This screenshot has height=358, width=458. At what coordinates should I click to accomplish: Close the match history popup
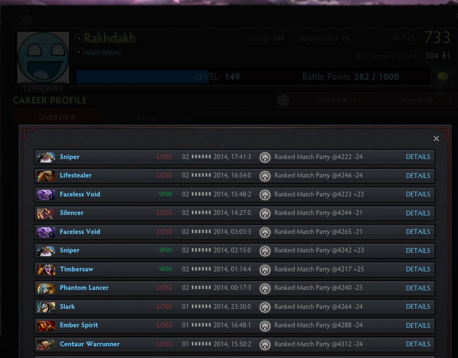click(436, 139)
